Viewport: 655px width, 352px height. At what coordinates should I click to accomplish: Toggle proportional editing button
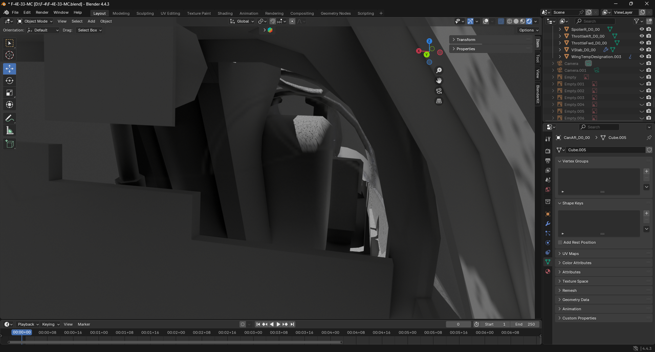[x=292, y=21]
